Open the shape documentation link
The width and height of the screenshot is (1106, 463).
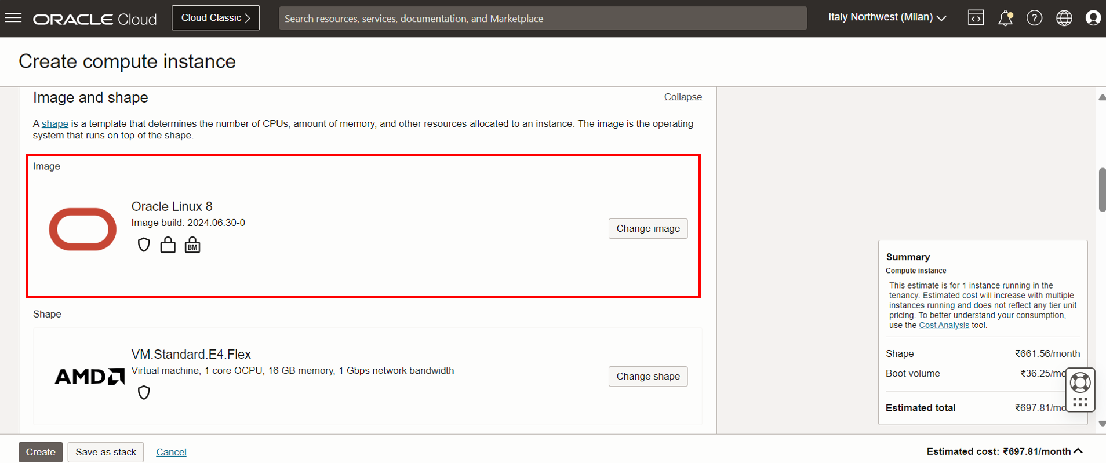pyautogui.click(x=55, y=123)
